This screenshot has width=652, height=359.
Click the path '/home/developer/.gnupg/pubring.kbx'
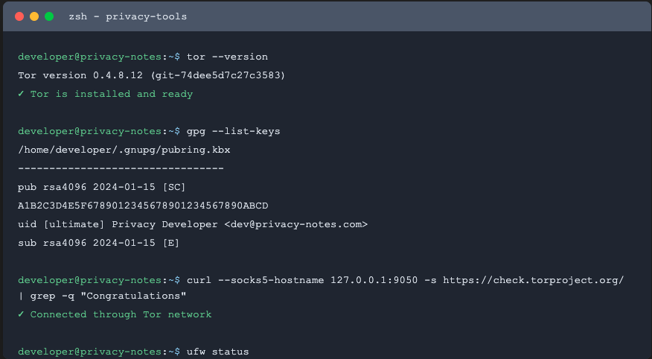[124, 150]
